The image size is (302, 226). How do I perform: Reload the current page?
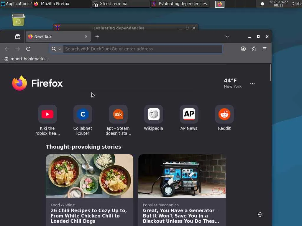[x=28, y=49]
